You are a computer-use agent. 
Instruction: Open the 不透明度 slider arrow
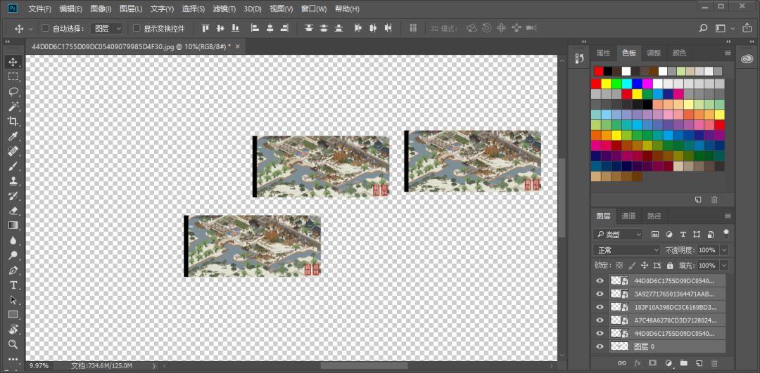[724, 250]
